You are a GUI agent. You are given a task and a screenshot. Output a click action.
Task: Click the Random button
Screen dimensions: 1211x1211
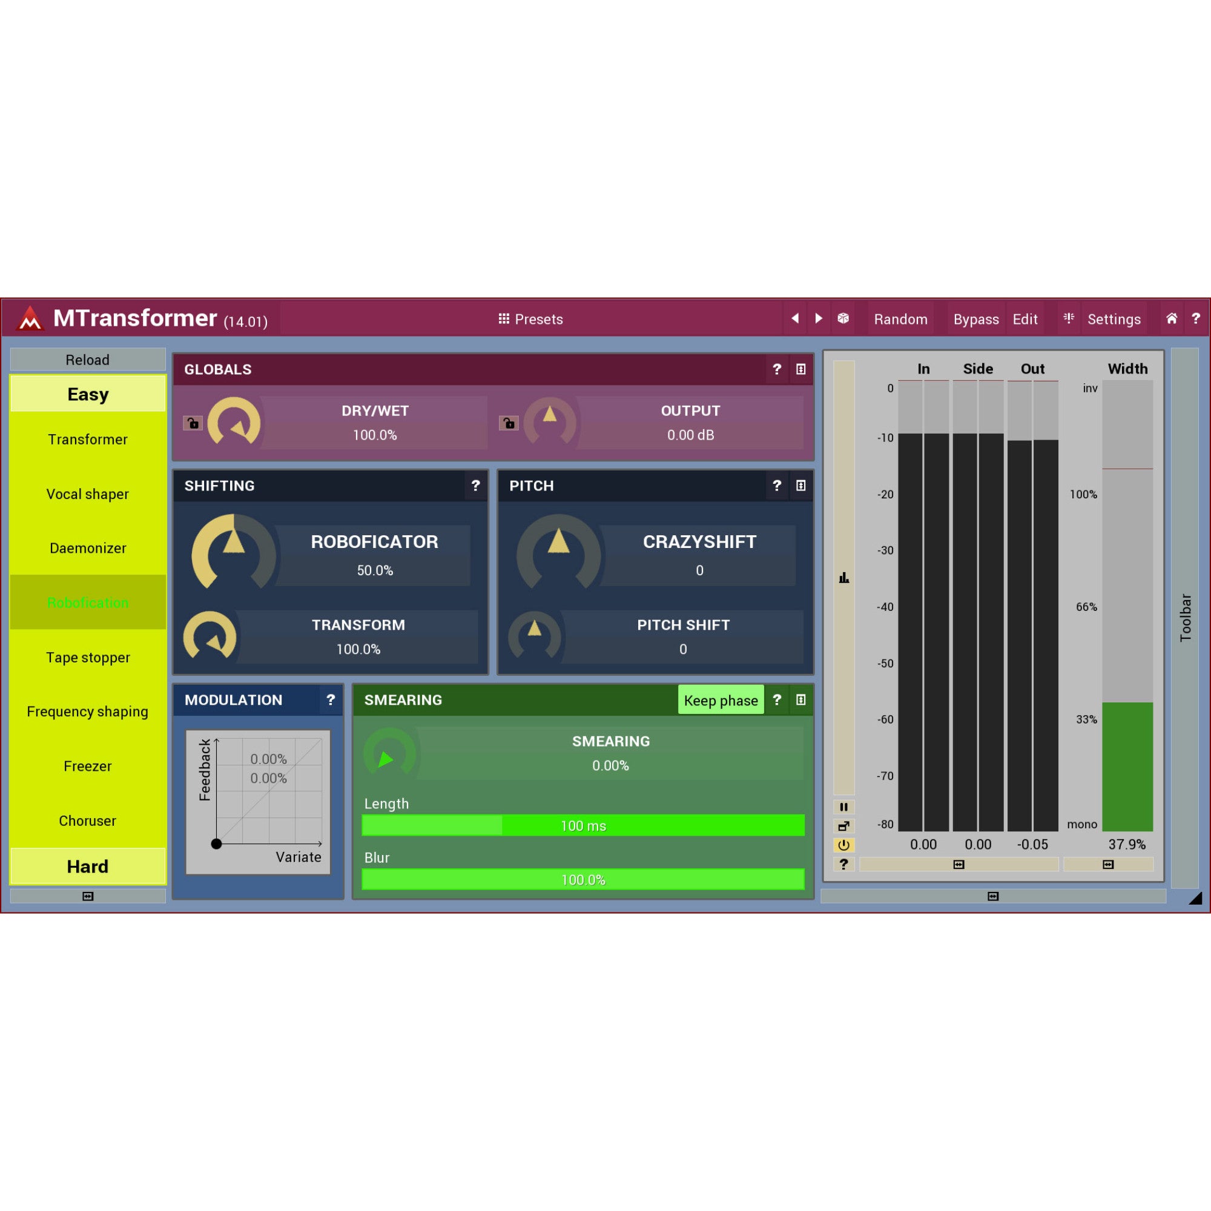pyautogui.click(x=901, y=319)
